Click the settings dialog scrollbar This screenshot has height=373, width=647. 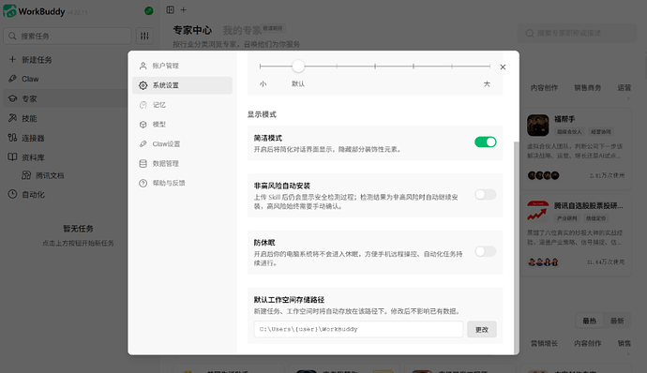(x=516, y=247)
